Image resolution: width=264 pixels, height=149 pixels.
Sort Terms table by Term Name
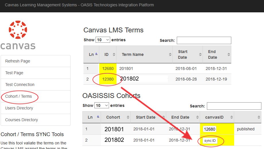click(x=144, y=54)
